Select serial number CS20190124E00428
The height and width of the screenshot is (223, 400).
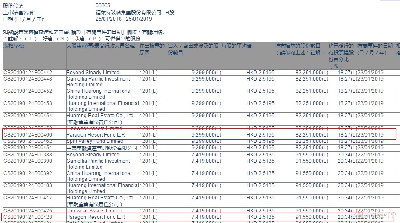(x=28, y=217)
